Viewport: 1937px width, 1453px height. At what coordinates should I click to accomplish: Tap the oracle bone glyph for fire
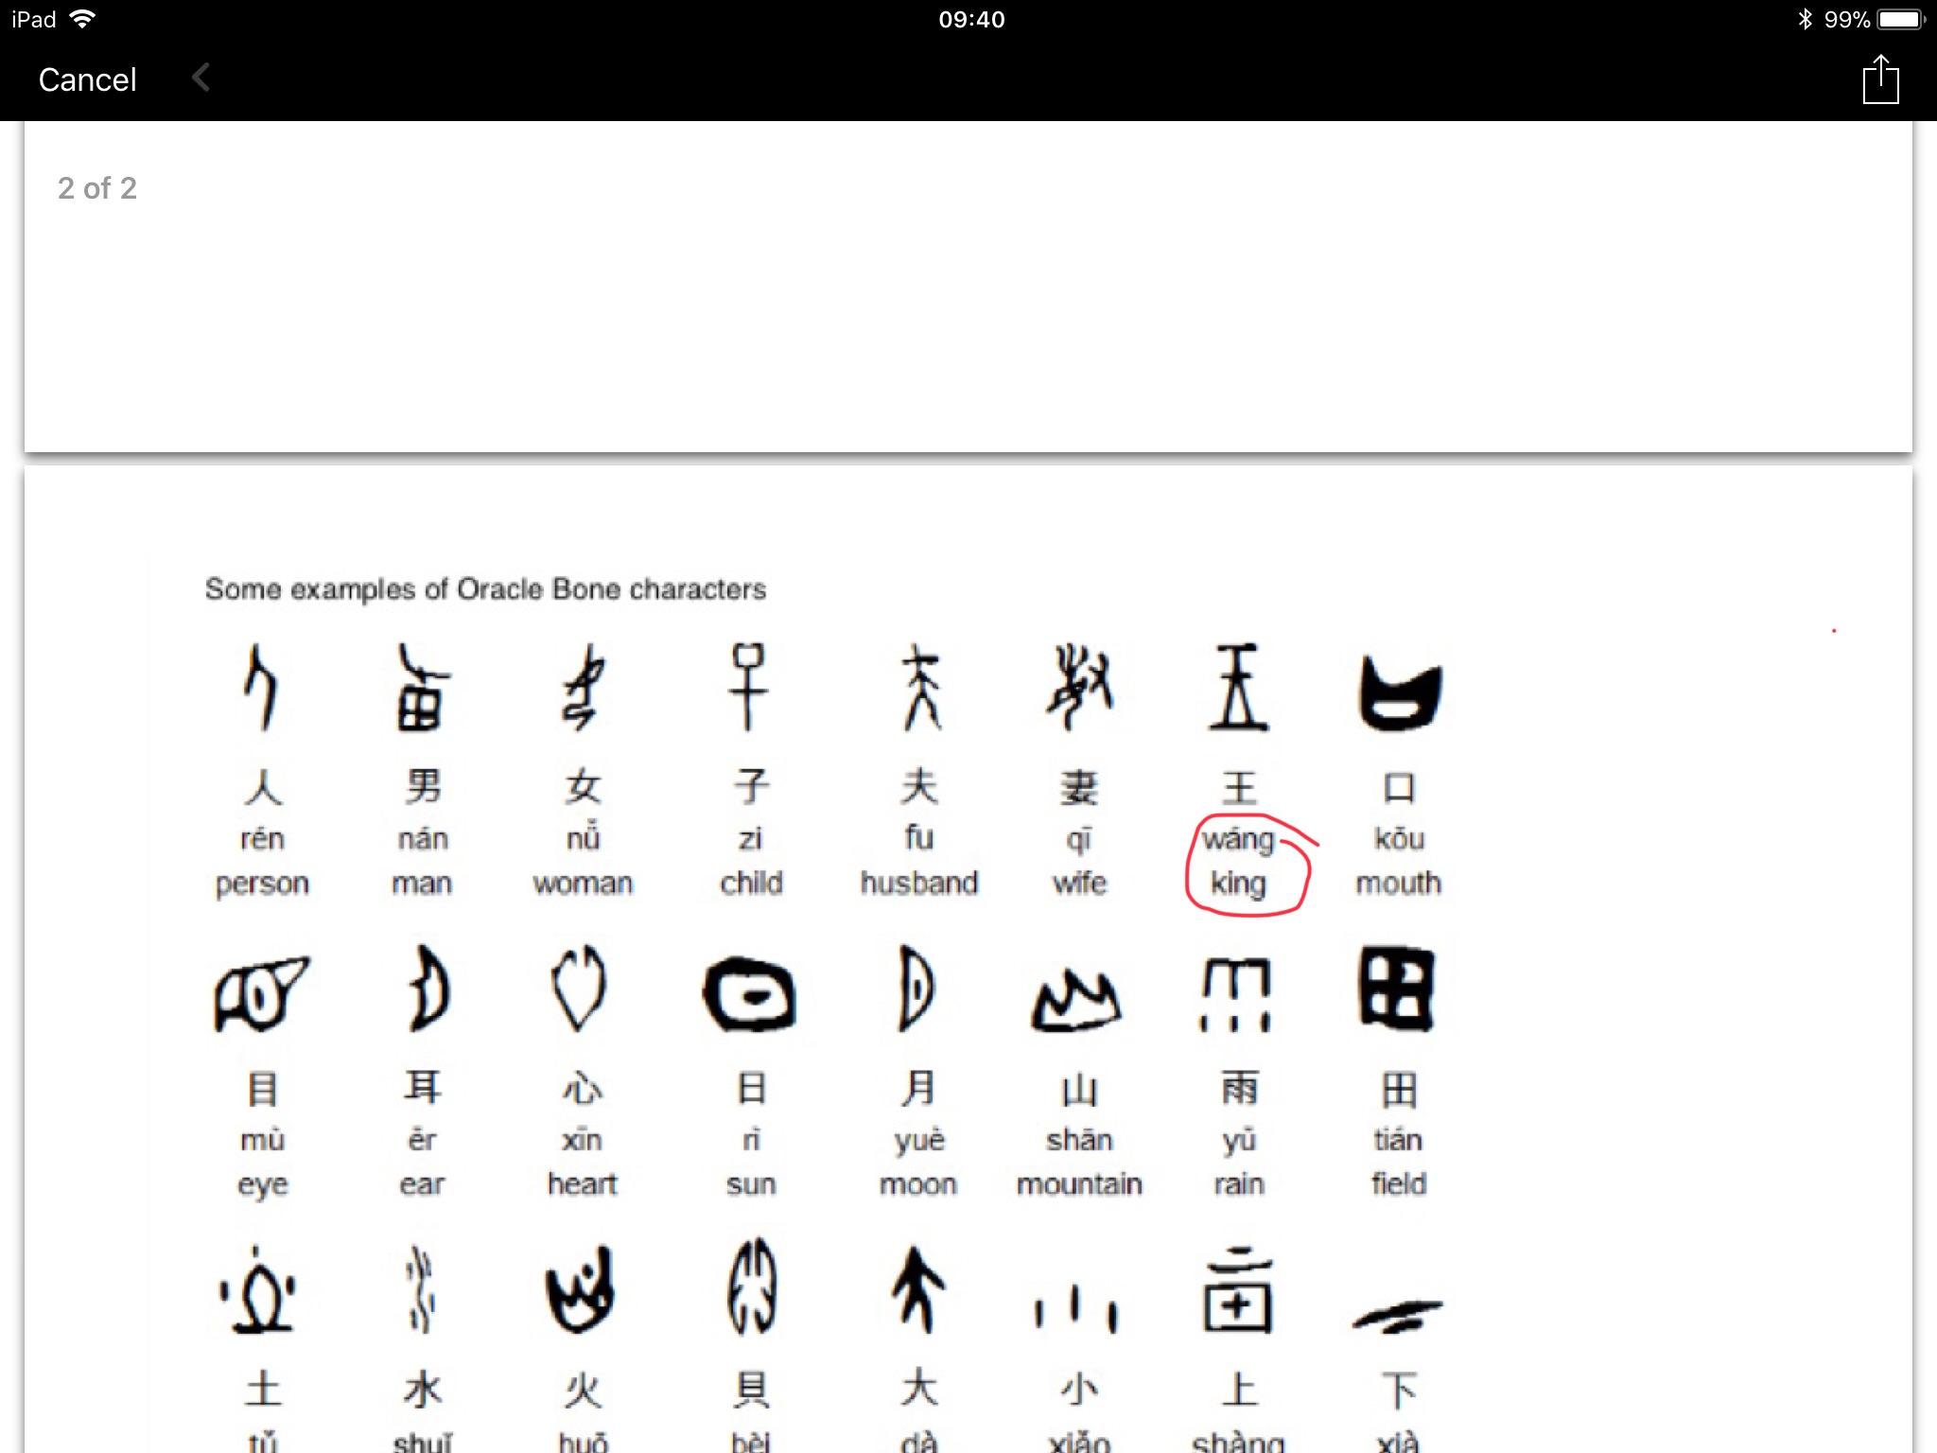(581, 1290)
